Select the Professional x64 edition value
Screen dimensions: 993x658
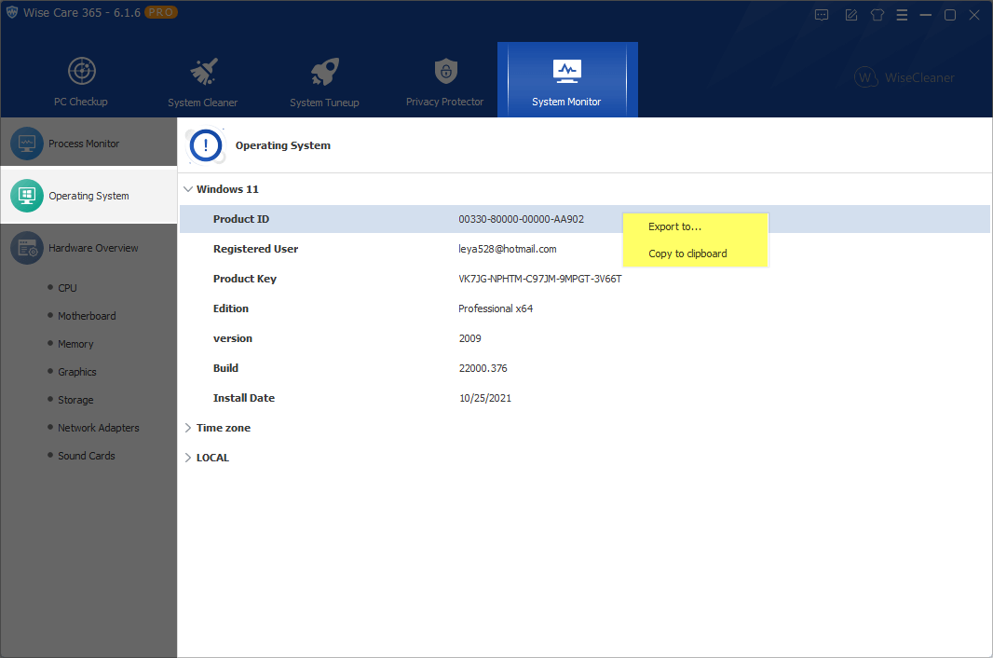(x=496, y=308)
